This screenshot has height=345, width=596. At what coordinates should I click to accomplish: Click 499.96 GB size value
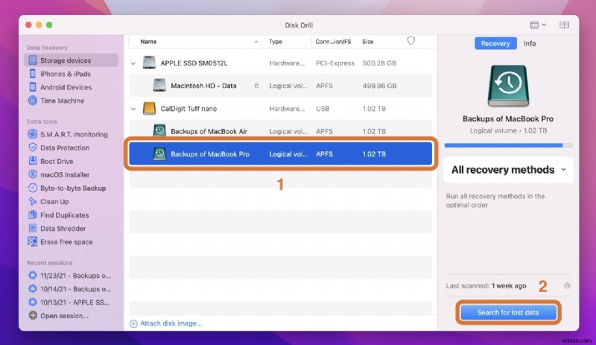[x=379, y=86]
